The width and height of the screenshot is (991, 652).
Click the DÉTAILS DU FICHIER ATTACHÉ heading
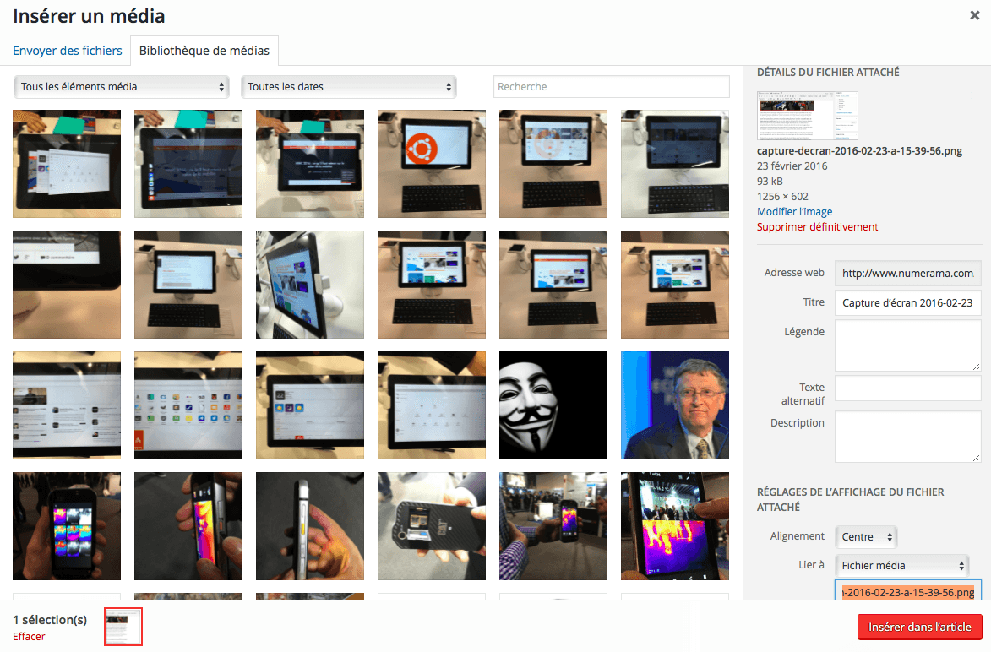coord(828,72)
